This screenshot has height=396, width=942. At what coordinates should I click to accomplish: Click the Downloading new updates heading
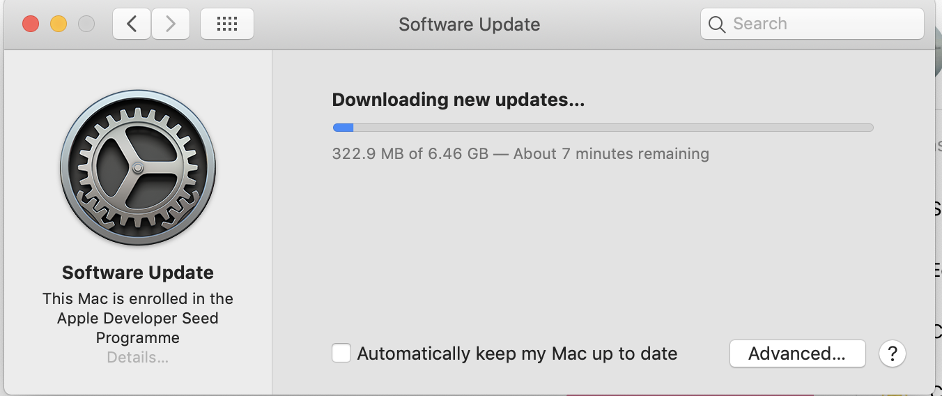coord(458,100)
